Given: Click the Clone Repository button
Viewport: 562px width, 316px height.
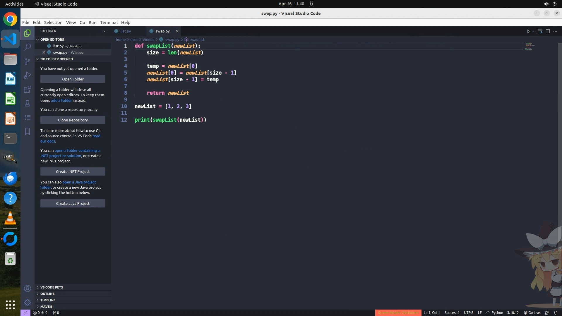Looking at the screenshot, I should pyautogui.click(x=73, y=120).
